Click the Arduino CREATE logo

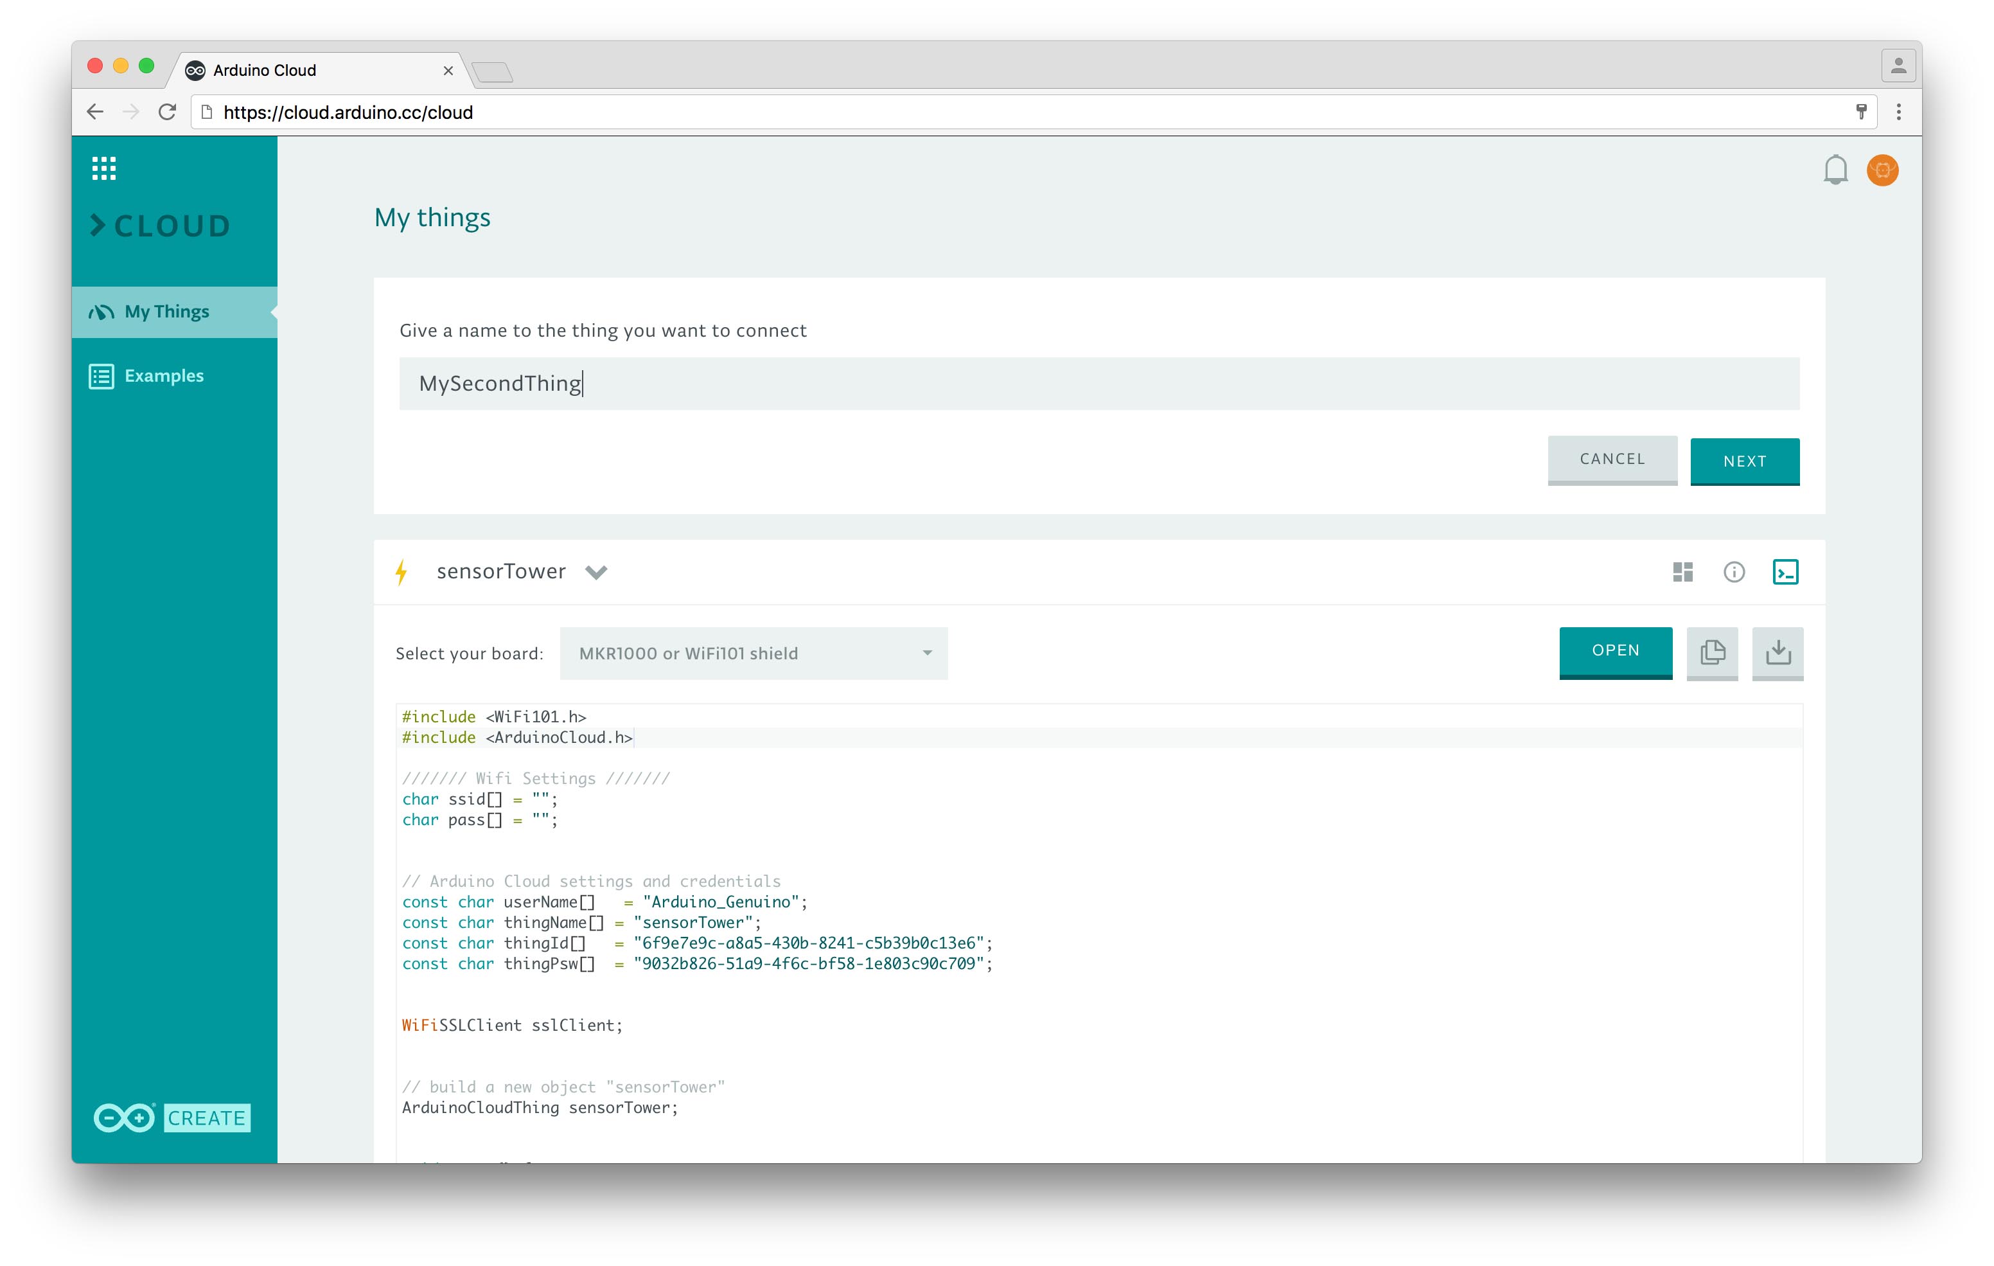pos(172,1118)
